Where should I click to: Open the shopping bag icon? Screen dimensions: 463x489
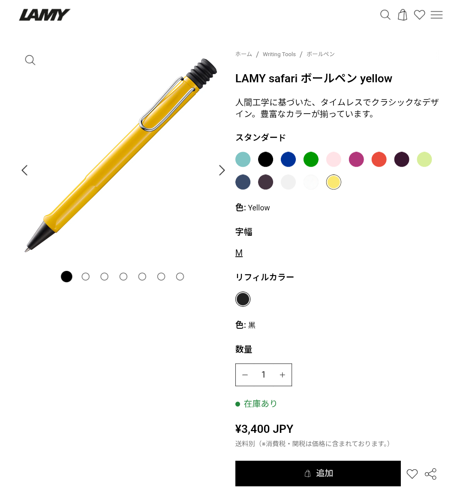pyautogui.click(x=403, y=15)
